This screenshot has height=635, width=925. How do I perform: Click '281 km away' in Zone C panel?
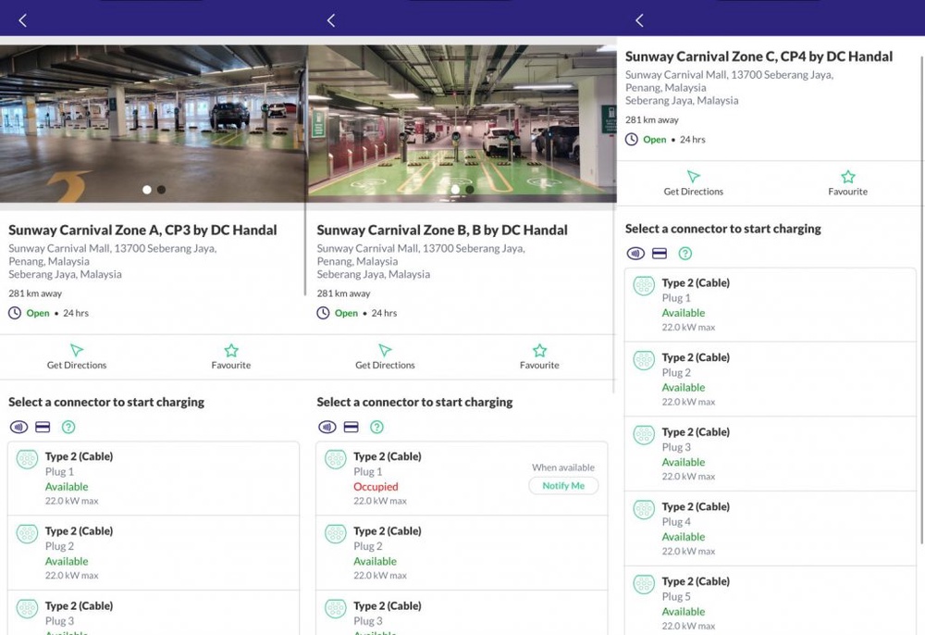[652, 119]
